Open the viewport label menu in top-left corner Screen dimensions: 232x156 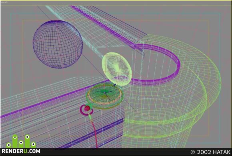[4, 2]
